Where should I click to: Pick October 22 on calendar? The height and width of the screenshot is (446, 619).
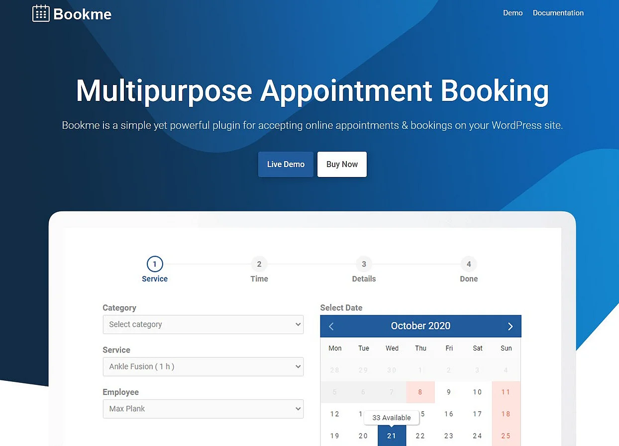420,436
